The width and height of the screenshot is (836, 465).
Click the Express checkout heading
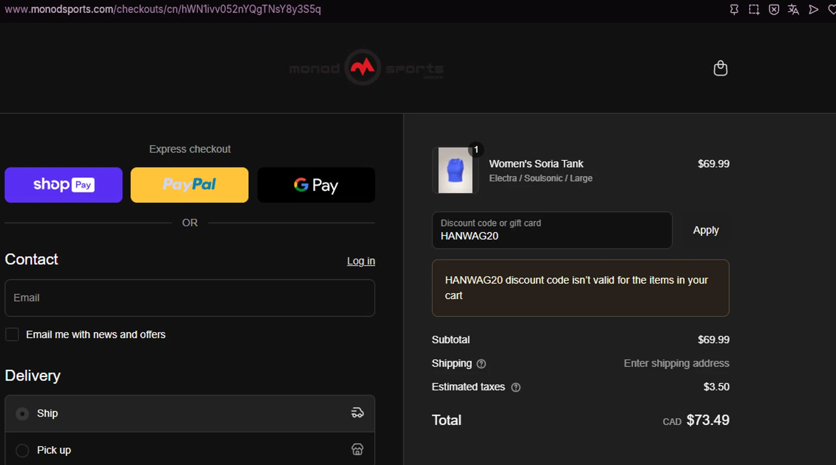pyautogui.click(x=189, y=149)
